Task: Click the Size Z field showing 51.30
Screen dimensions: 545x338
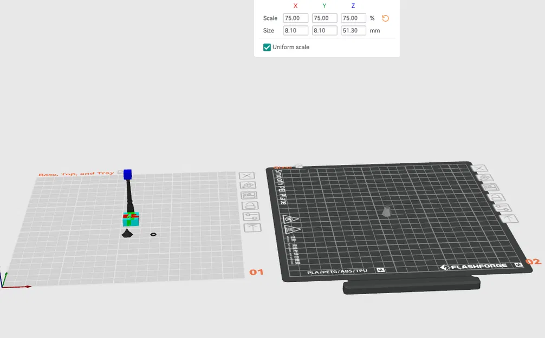Action: (x=353, y=30)
